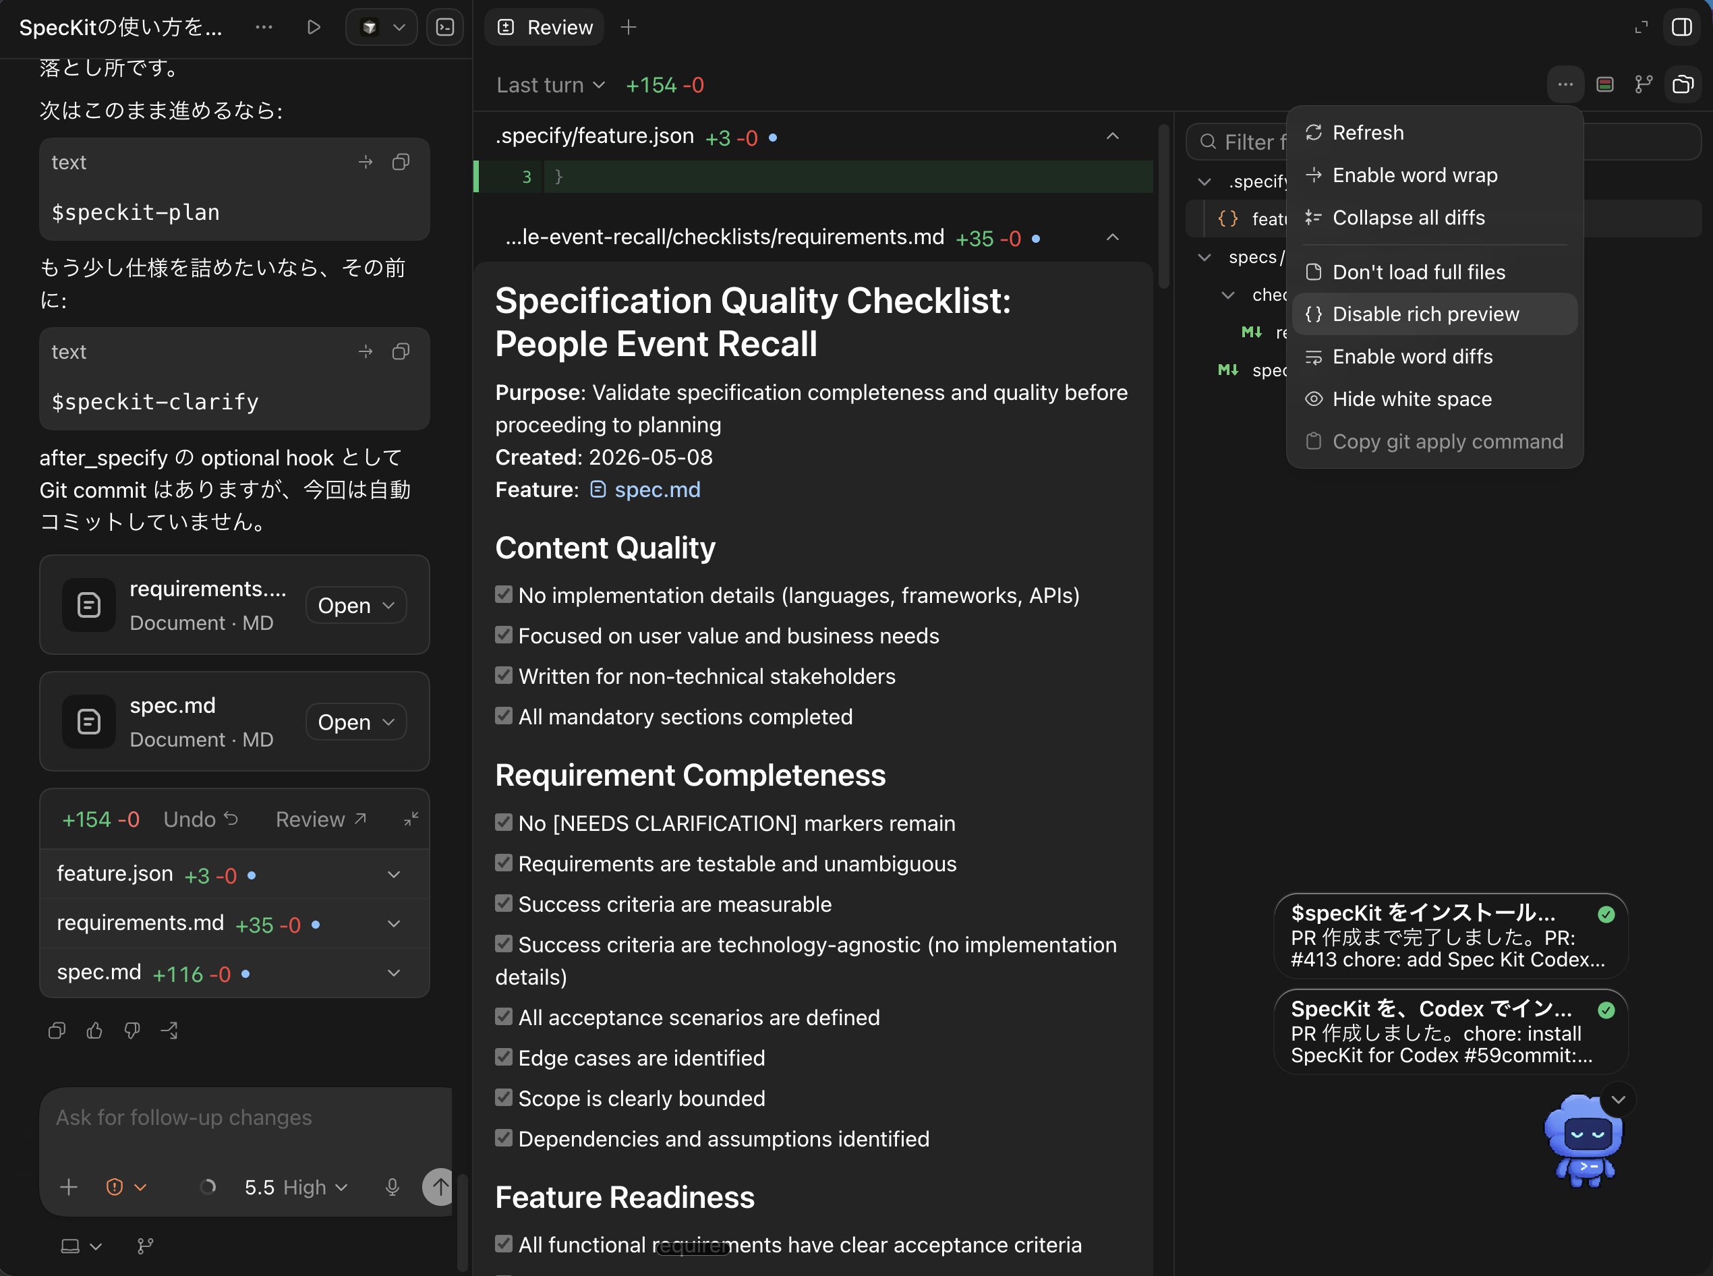Collapse the .specify/feature.json diff
The width and height of the screenshot is (1713, 1276).
point(1112,137)
